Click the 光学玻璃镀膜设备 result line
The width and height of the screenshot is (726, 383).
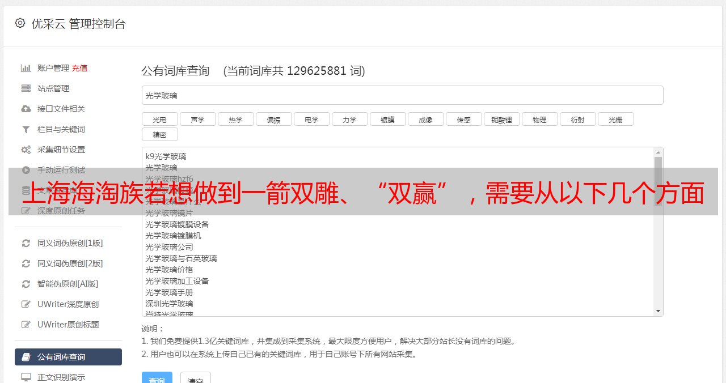(x=177, y=224)
